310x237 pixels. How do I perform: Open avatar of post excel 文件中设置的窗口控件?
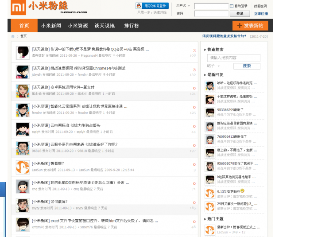coord(23,225)
